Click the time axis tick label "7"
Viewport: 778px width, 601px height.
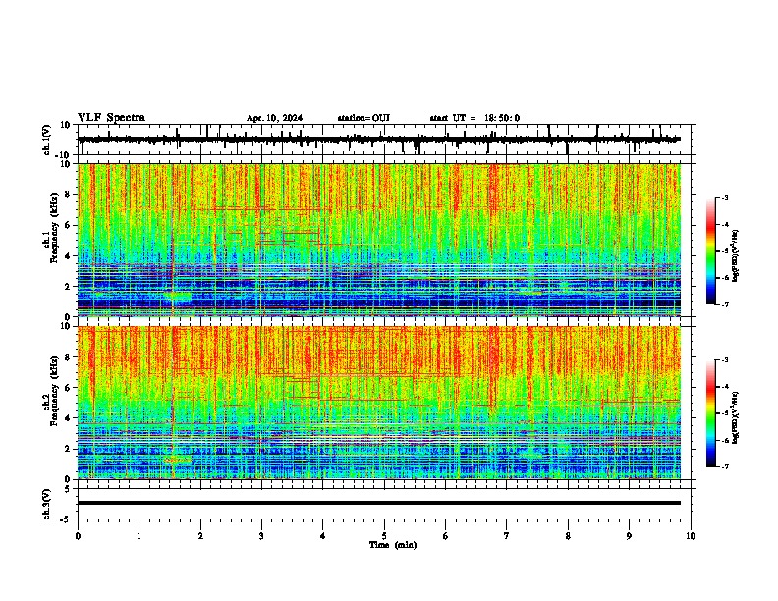pyautogui.click(x=507, y=536)
